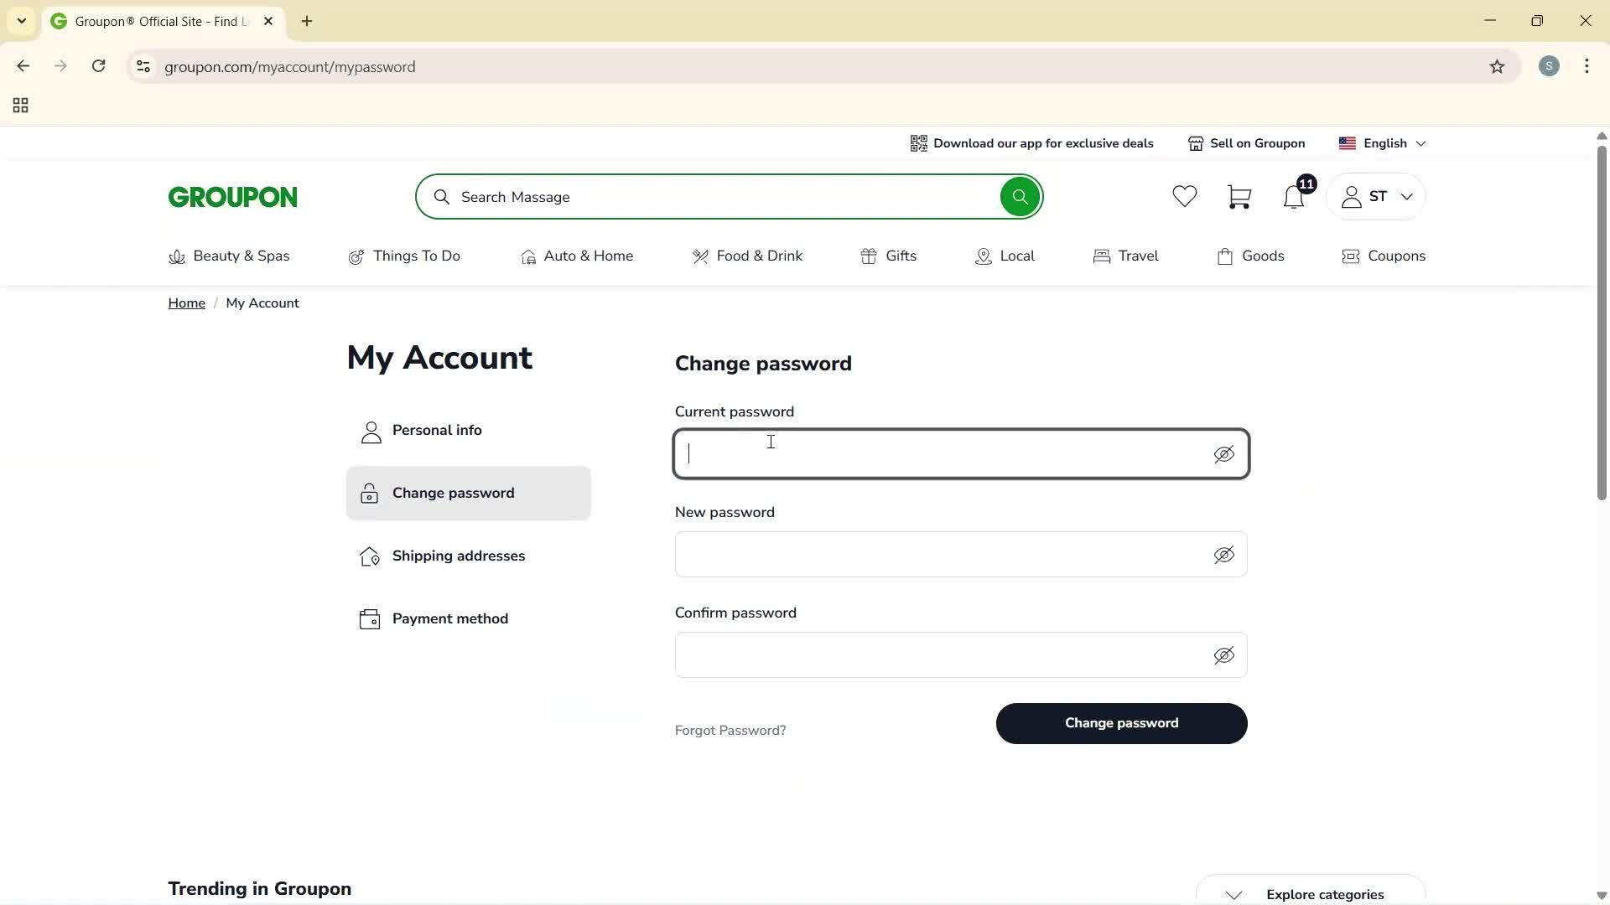Screen dimensions: 1610x905
Task: Click the Personal info person icon
Action: pos(370,431)
